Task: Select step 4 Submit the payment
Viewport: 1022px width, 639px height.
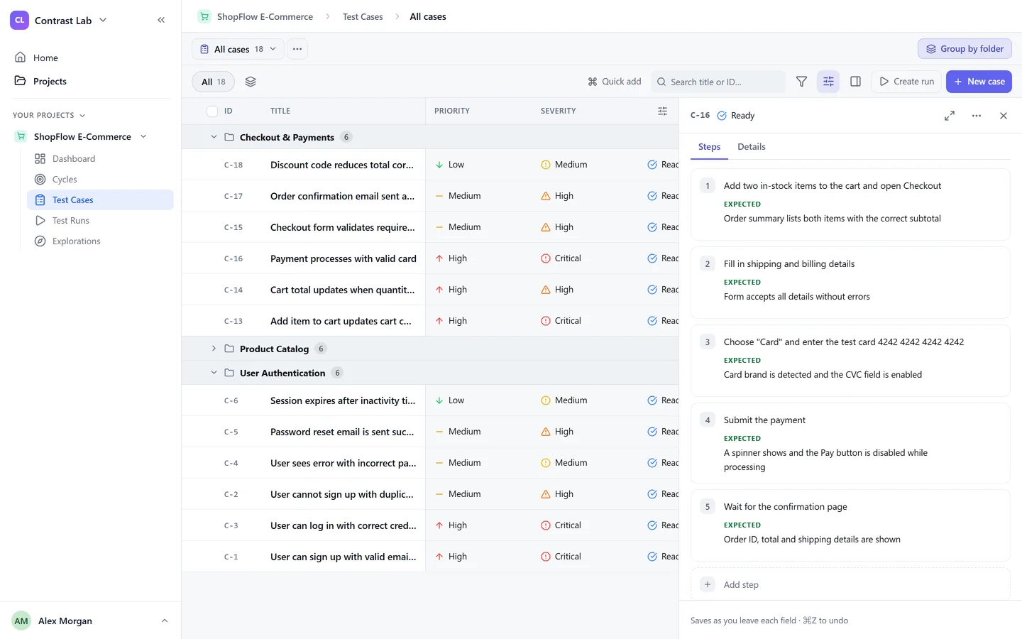Action: click(x=850, y=443)
